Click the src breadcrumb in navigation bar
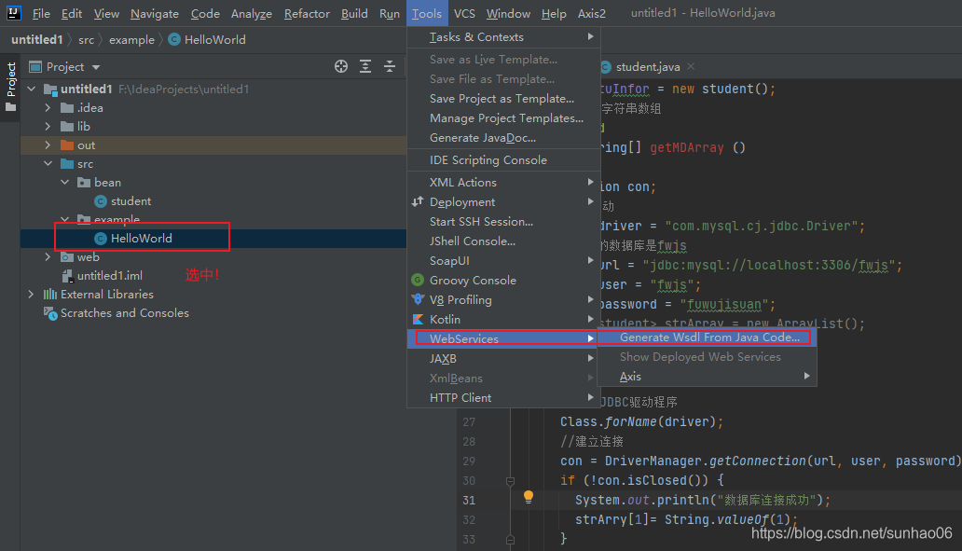962x551 pixels. [86, 40]
